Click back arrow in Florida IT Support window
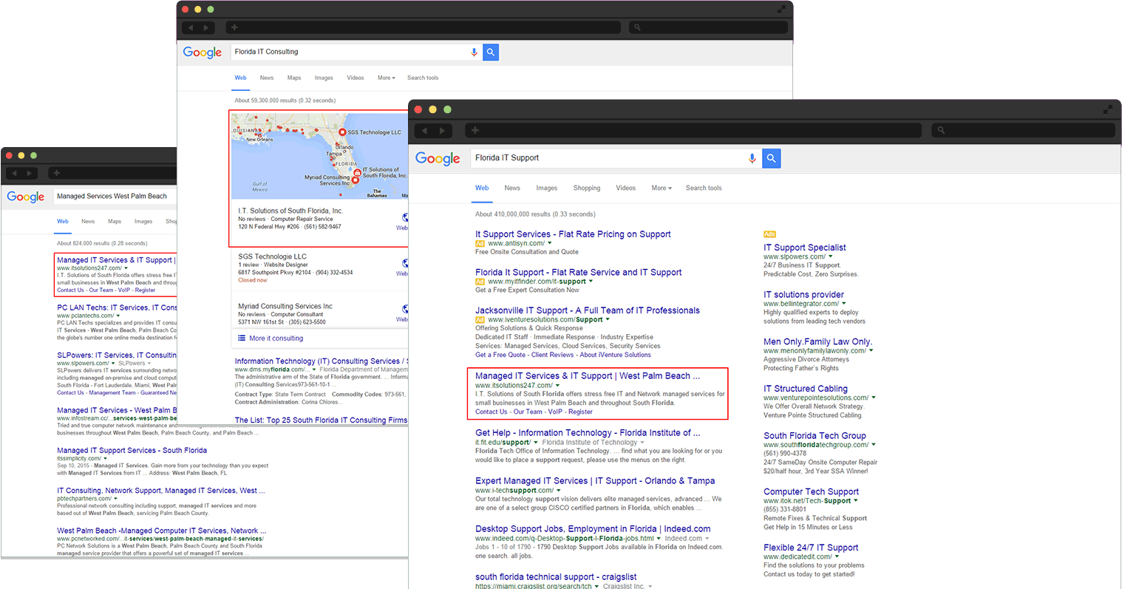 pos(424,131)
